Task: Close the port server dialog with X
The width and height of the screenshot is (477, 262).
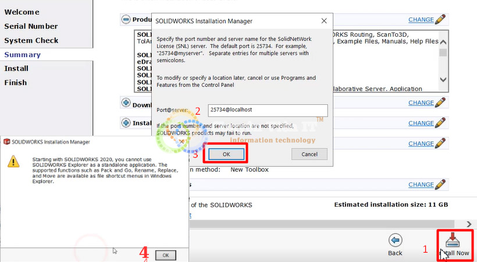Action: 324,21
